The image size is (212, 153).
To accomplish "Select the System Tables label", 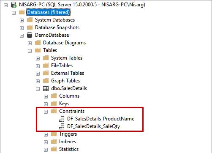I will 67,58.
